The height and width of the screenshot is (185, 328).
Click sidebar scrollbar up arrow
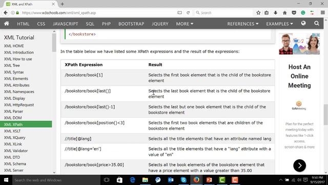[54, 31]
